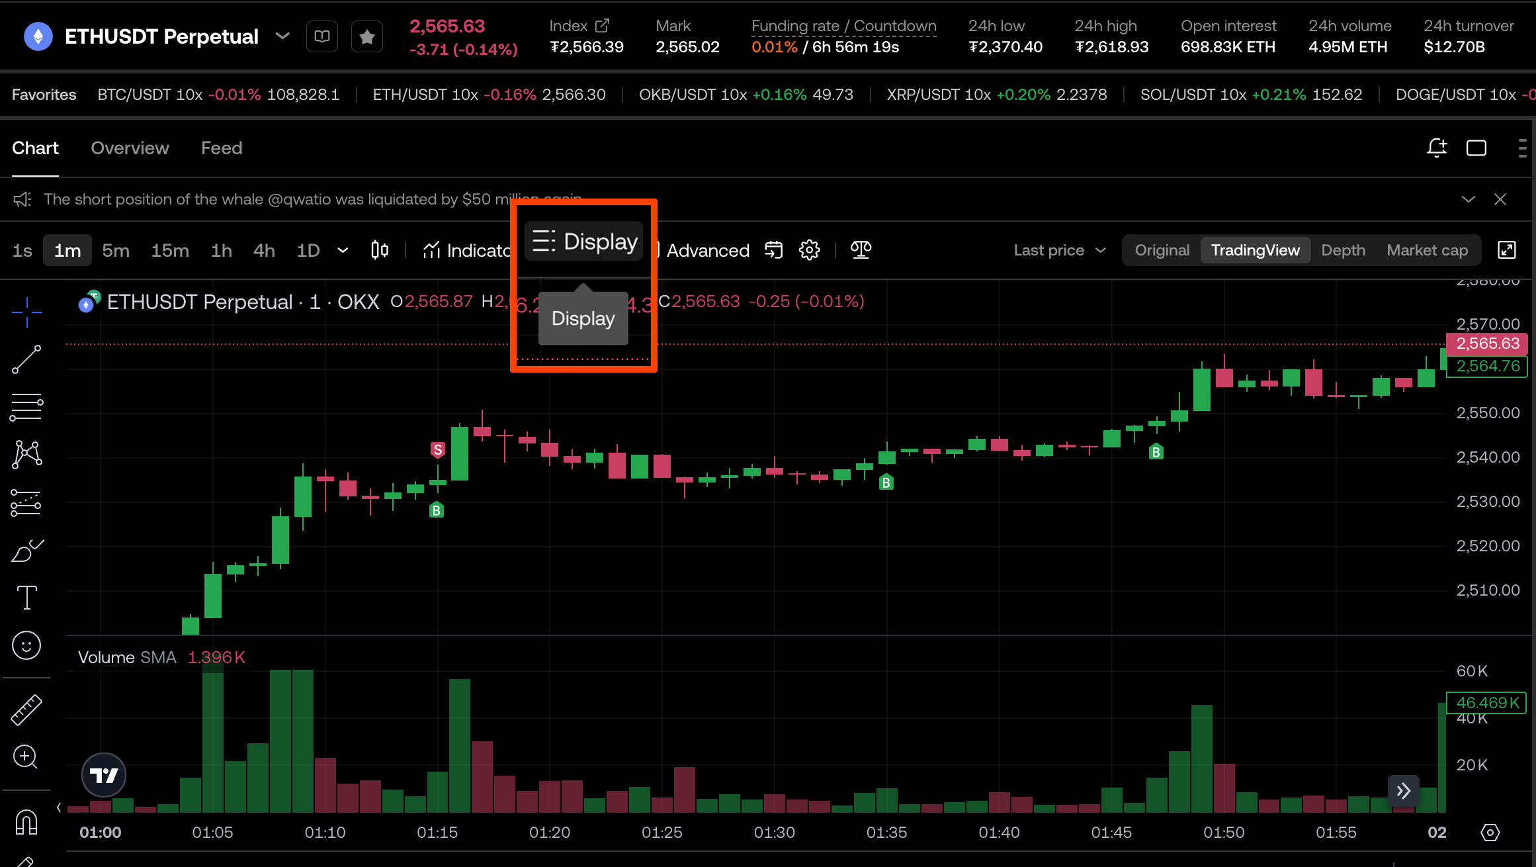Switch to the Feed tab

click(x=222, y=148)
